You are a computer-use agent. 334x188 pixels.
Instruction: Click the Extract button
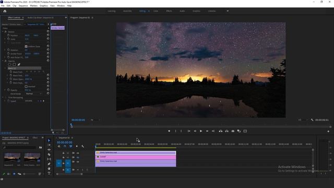[x=227, y=131]
